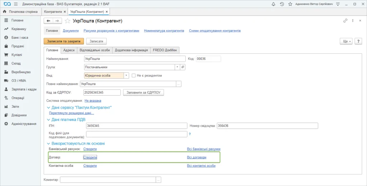367x186 pixels.
Task: Close the УкрПошта (Контрагент) tab
Action: (107, 12)
